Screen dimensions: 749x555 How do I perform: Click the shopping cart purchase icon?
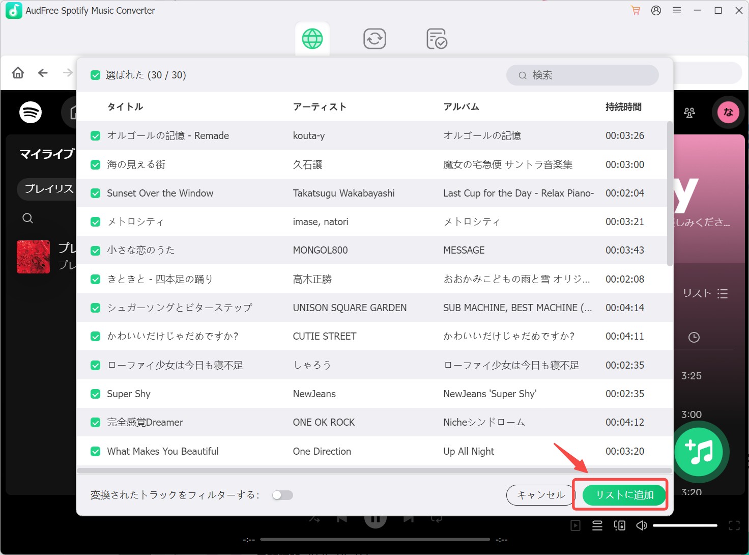635,10
